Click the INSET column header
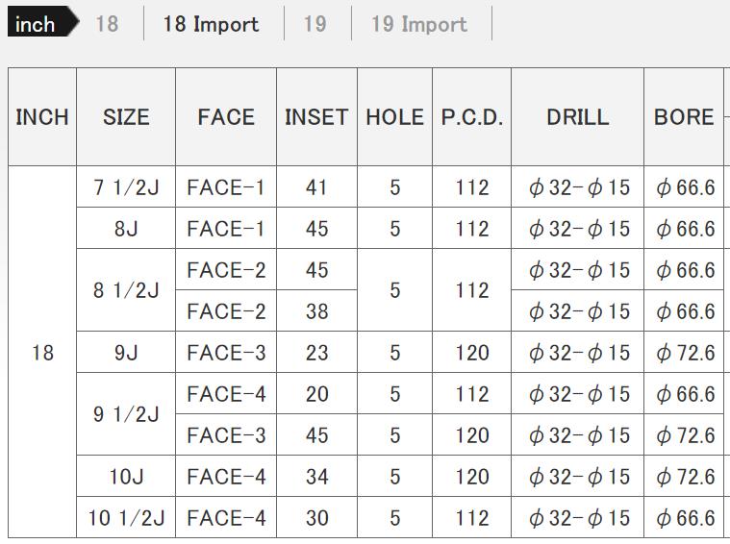The height and width of the screenshot is (544, 730). 316,117
